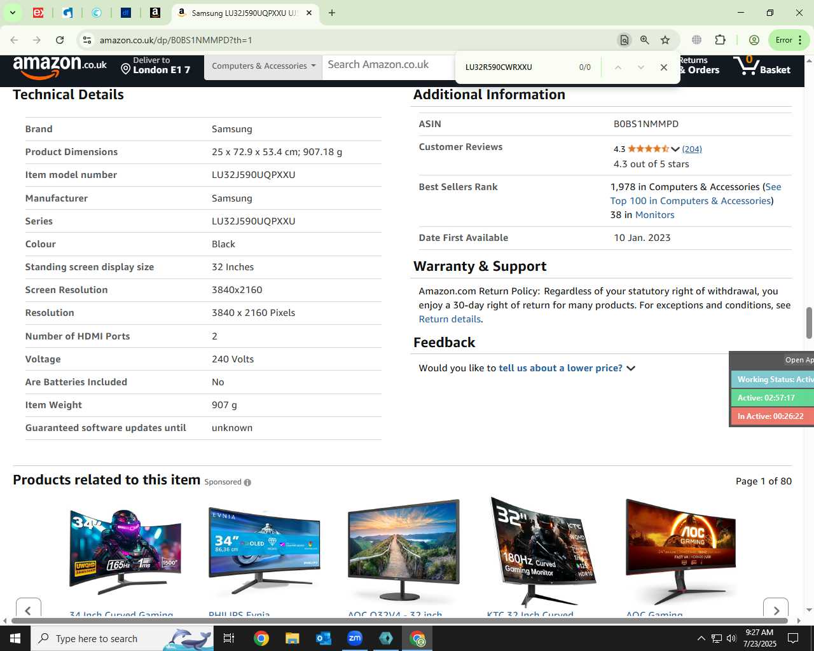814x651 pixels.
Task: Click the find bar text field
Action: point(516,67)
